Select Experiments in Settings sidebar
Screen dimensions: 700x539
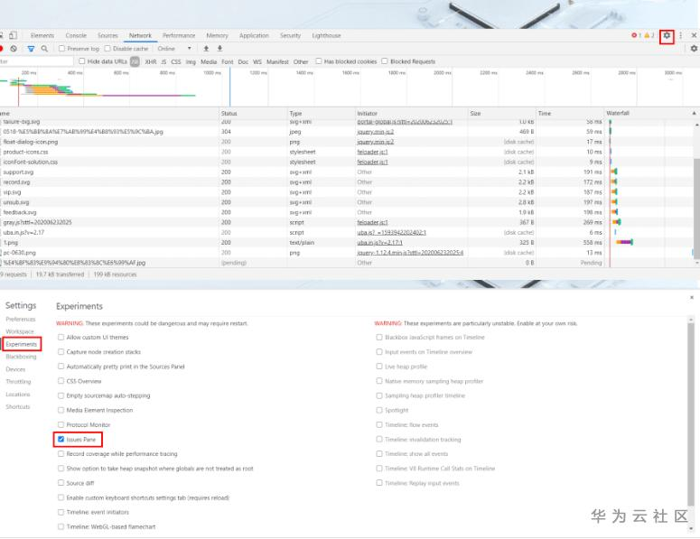(x=22, y=345)
